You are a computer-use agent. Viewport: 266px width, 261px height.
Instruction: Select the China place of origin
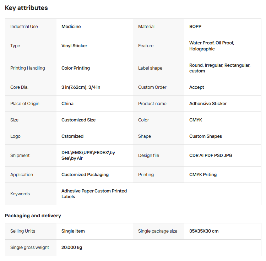pyautogui.click(x=67, y=104)
